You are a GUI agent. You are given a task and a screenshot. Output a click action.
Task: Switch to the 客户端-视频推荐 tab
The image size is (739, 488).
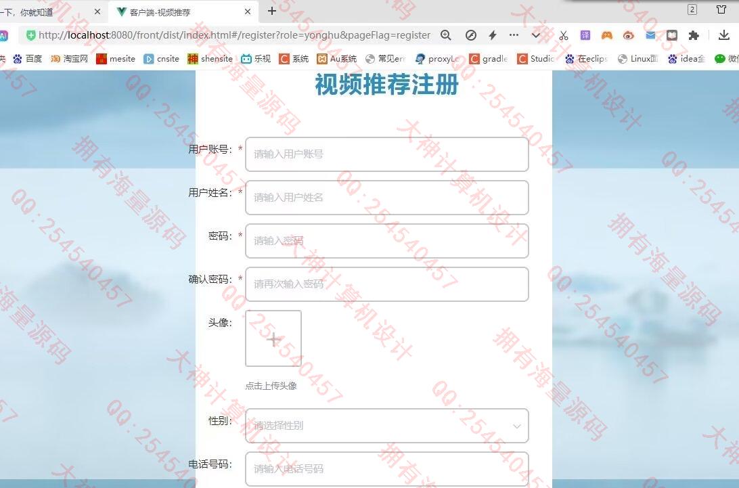(184, 12)
